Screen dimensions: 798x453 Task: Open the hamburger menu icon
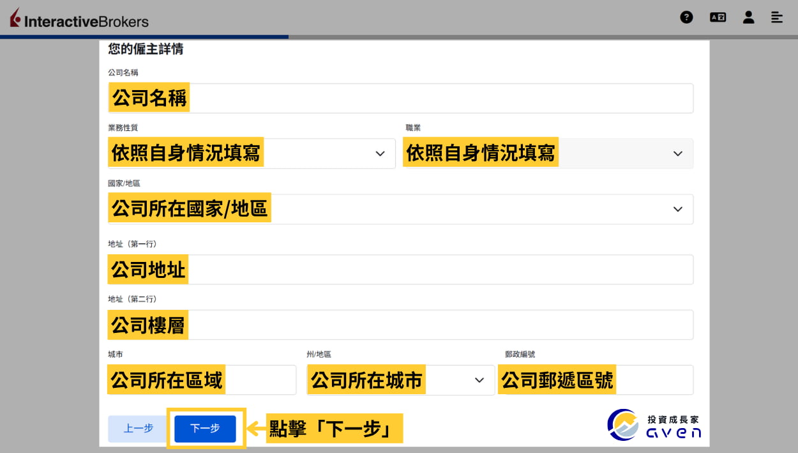[777, 17]
